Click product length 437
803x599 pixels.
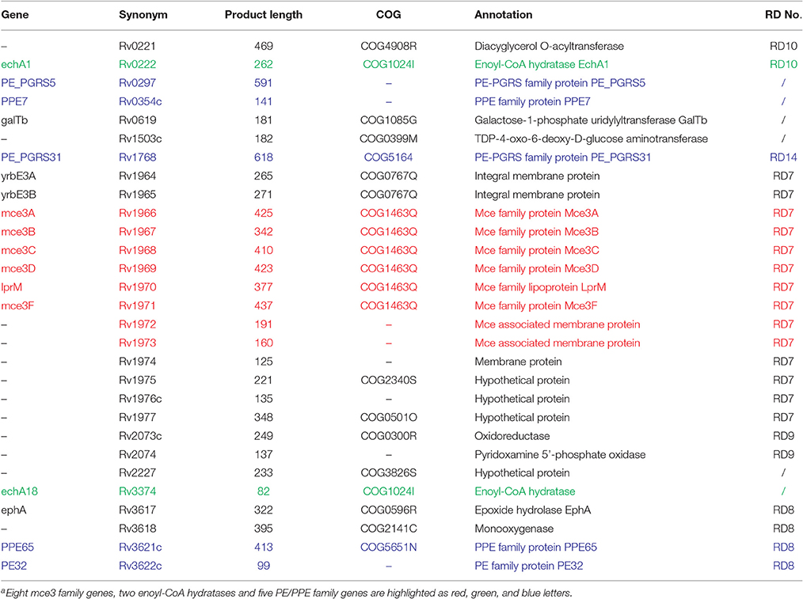tap(263, 305)
